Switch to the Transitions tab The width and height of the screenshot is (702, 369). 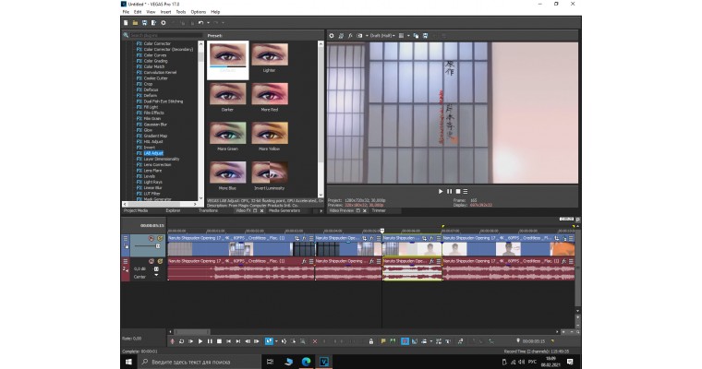click(x=209, y=210)
